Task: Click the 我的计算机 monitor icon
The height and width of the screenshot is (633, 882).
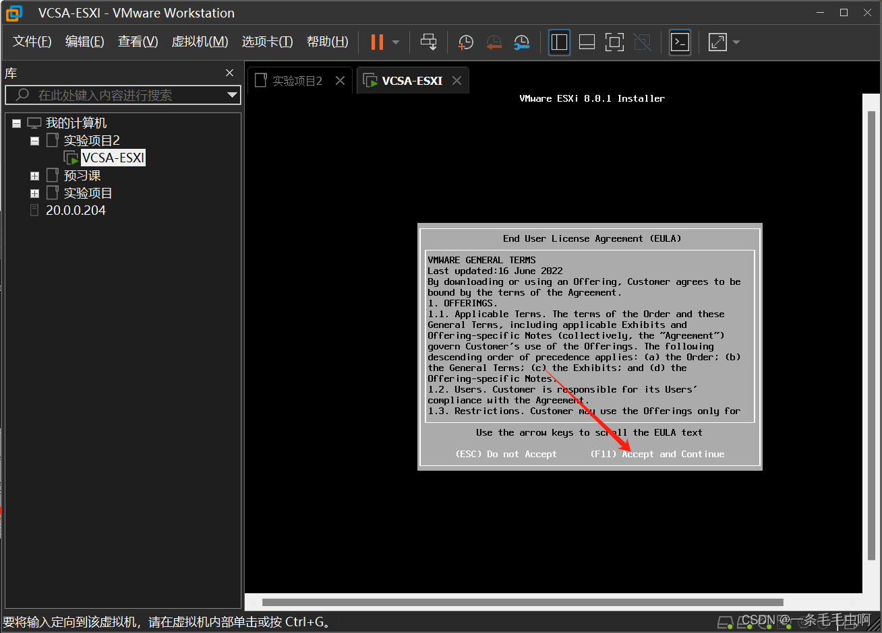Action: (x=34, y=123)
